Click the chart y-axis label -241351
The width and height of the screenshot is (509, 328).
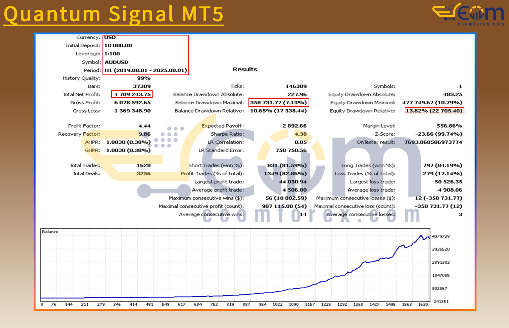click(x=441, y=301)
